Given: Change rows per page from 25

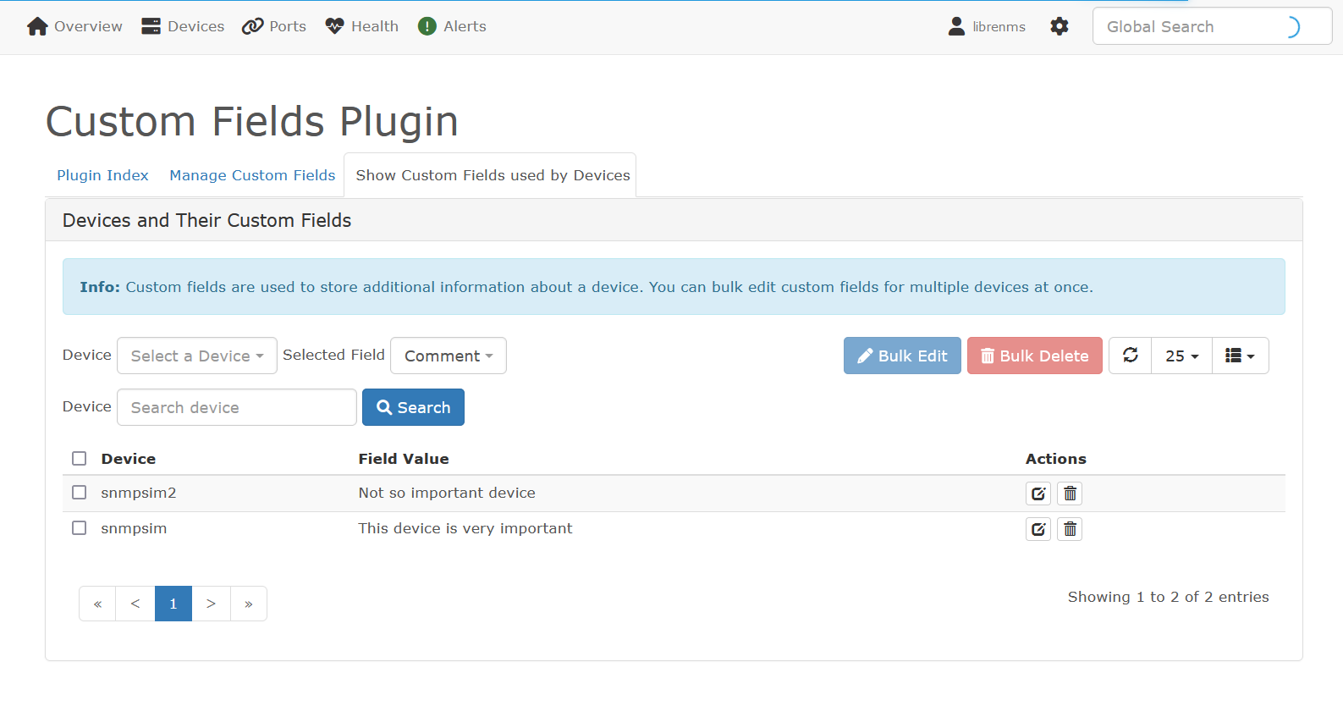Looking at the screenshot, I should 1181,356.
